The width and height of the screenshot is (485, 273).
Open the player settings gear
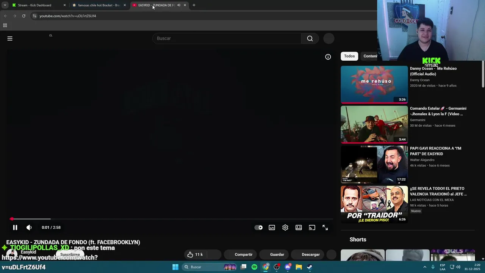click(285, 227)
